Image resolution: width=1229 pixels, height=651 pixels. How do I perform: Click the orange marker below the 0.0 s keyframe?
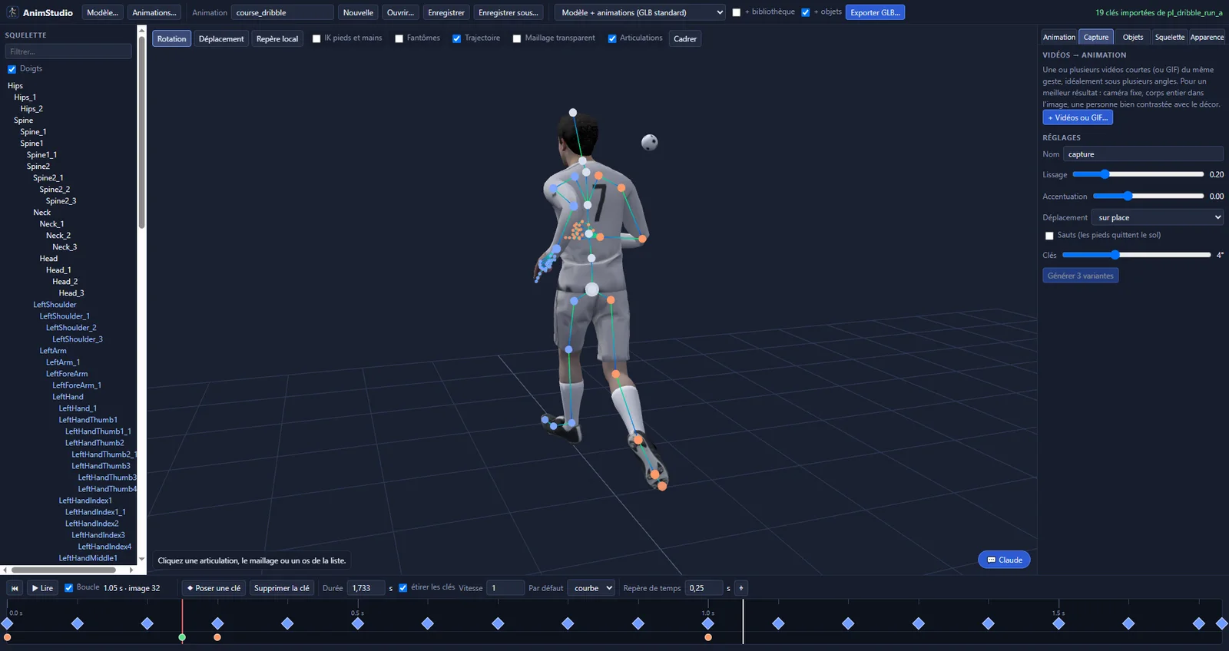(x=8, y=637)
